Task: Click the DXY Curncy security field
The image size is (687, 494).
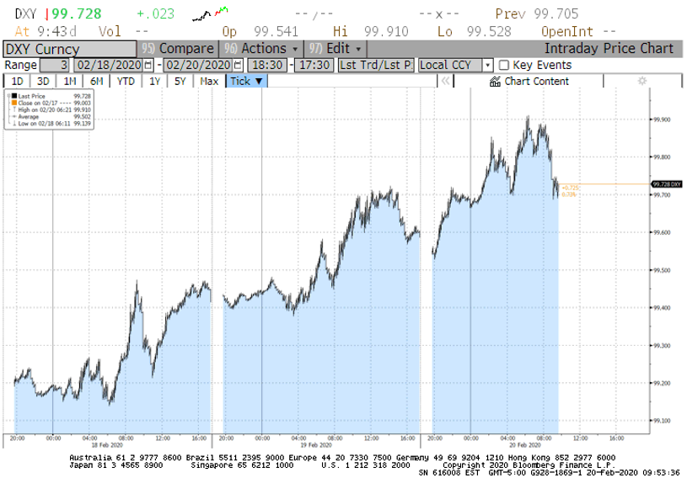Action: point(68,48)
